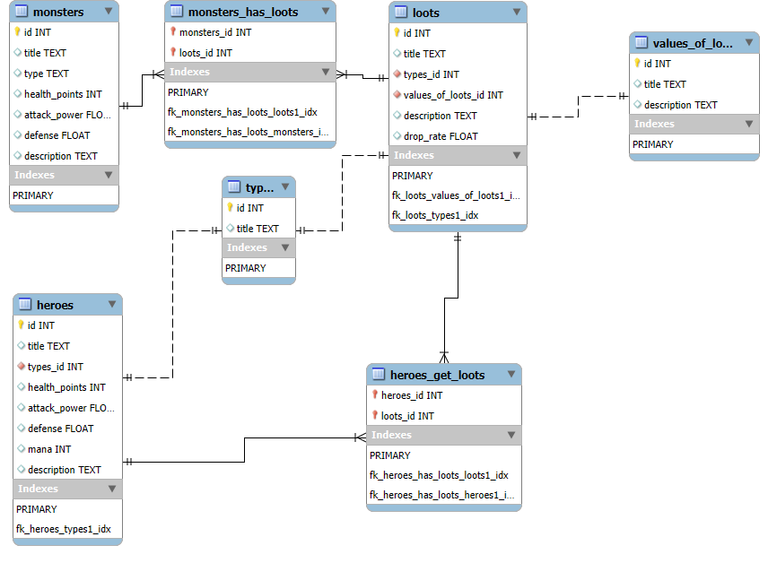Click the primary key icon of loots id

pos(397,33)
